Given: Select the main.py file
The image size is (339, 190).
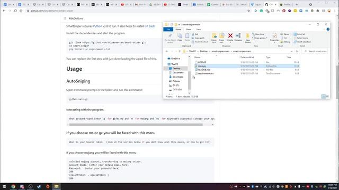Looking at the screenshot, I should pos(247,66).
